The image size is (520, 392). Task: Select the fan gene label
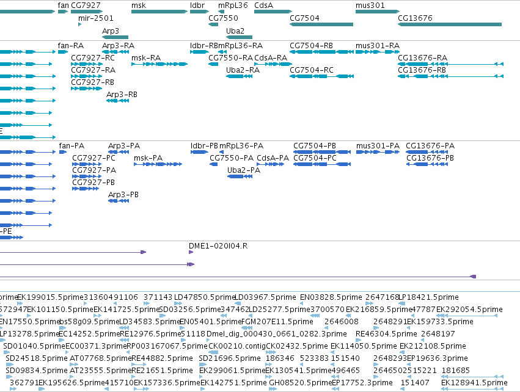pyautogui.click(x=63, y=5)
